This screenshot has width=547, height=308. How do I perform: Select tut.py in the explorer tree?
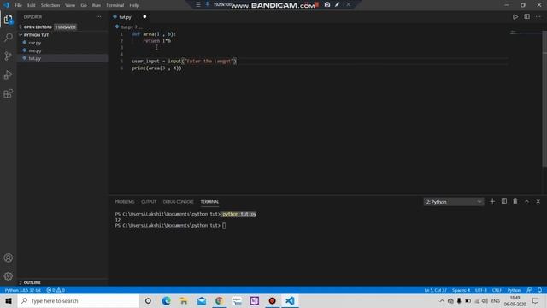tap(35, 58)
